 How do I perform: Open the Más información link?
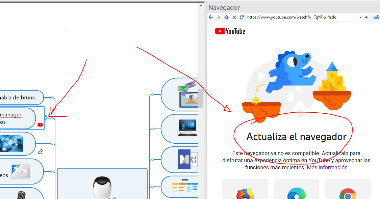click(327, 168)
